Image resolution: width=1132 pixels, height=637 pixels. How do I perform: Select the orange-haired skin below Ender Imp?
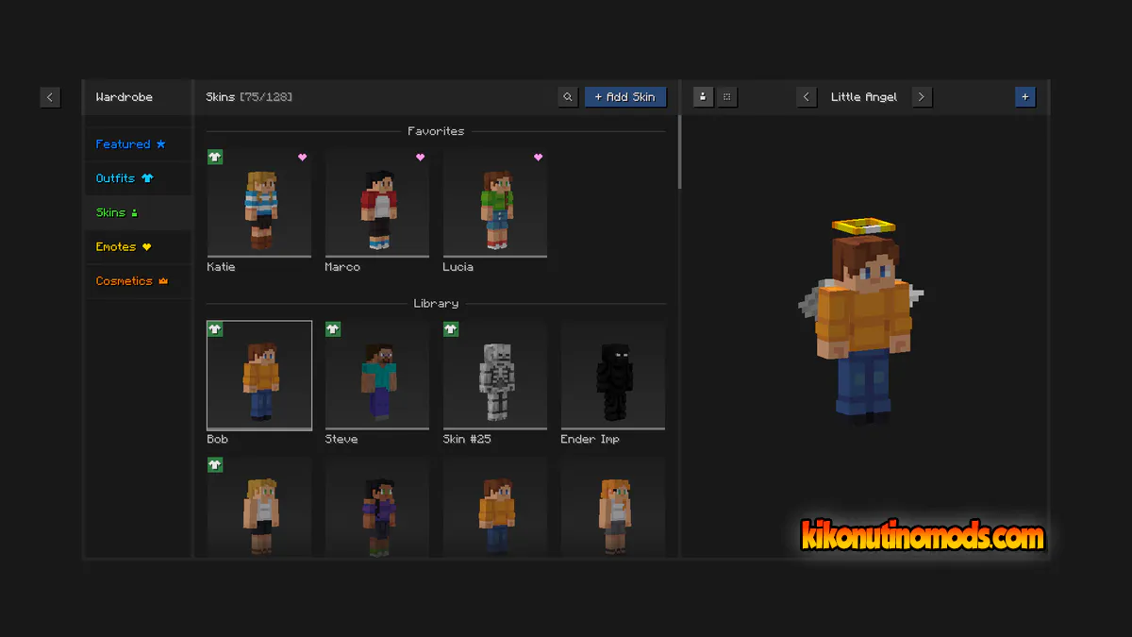click(613, 507)
